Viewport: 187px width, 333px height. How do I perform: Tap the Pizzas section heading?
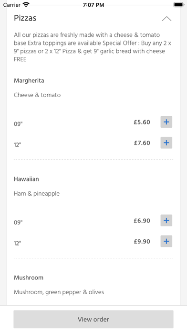point(25,18)
